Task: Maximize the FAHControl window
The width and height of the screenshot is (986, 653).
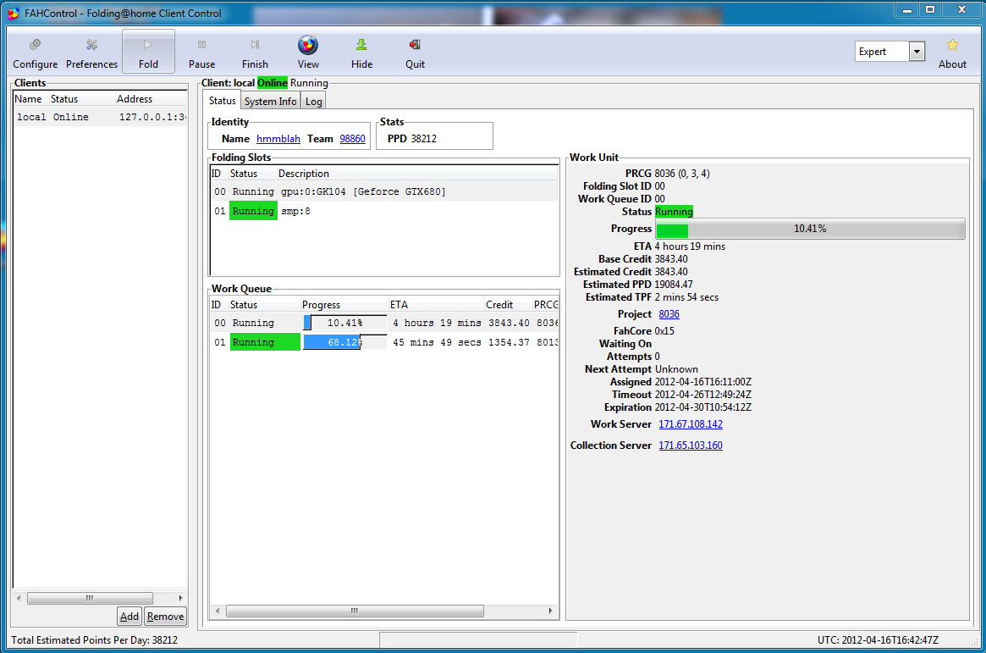Action: pyautogui.click(x=930, y=9)
